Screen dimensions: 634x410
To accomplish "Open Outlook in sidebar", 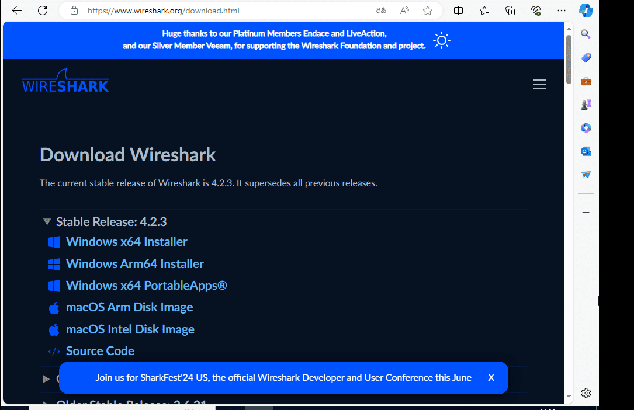I will 586,151.
